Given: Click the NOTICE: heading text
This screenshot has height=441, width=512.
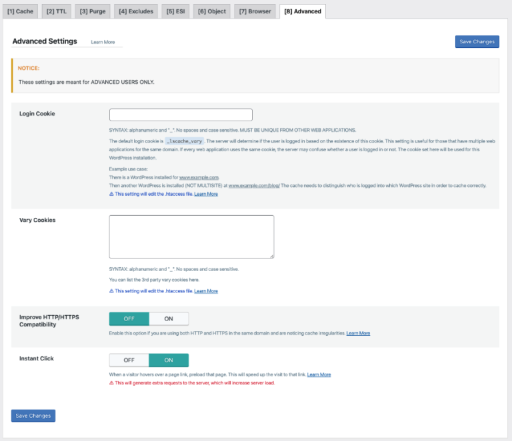Looking at the screenshot, I should (x=29, y=68).
